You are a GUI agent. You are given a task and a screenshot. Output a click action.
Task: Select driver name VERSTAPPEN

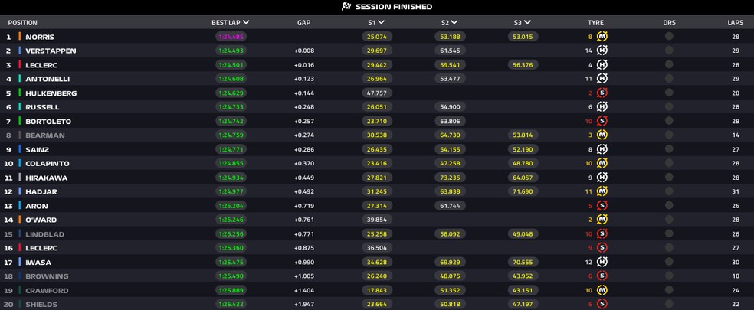point(51,51)
